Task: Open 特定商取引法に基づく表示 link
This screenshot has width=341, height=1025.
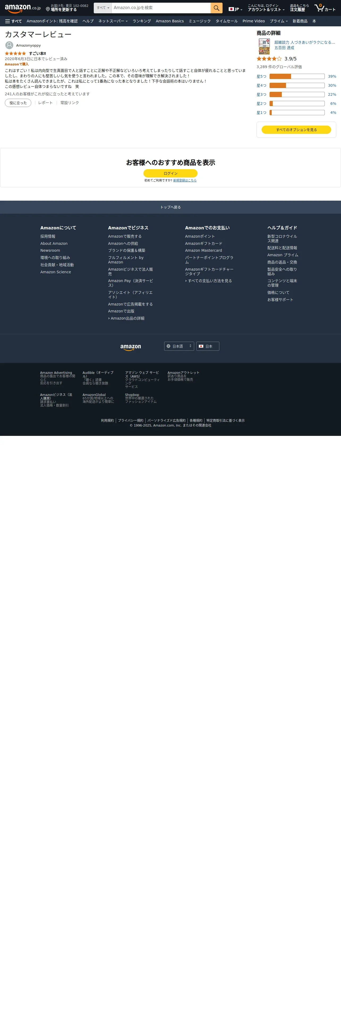Action: pos(225,421)
